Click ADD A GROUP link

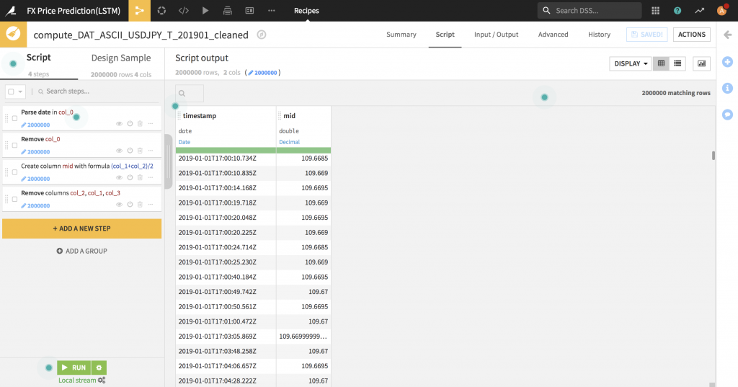click(82, 251)
